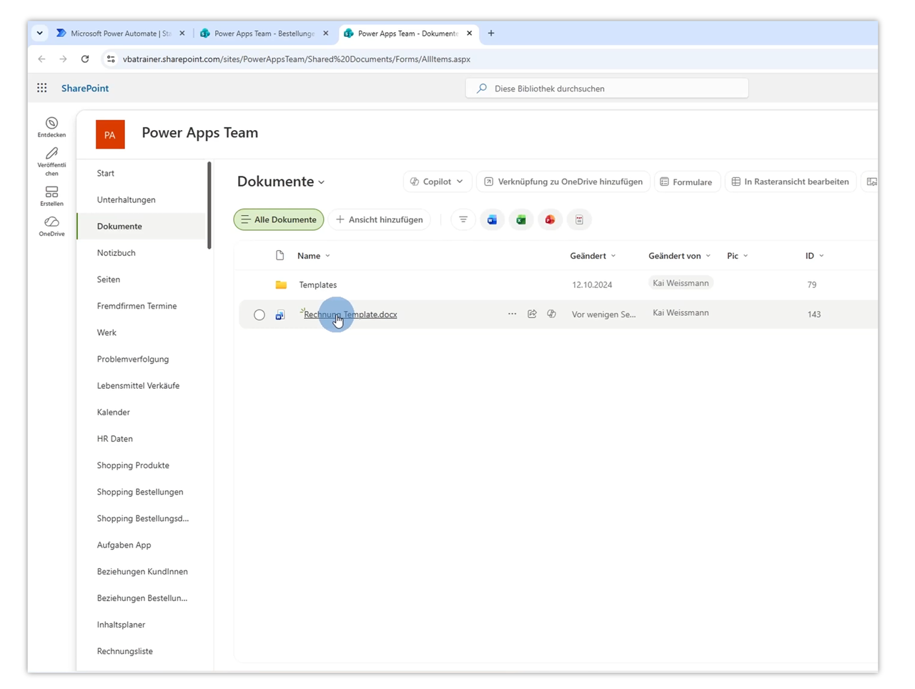Image resolution: width=915 pixels, height=689 pixels.
Task: Click the PA site logo
Action: pos(110,134)
